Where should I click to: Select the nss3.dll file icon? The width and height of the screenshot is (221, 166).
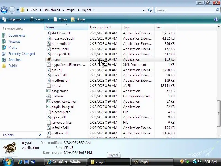pyautogui.click(x=49, y=70)
